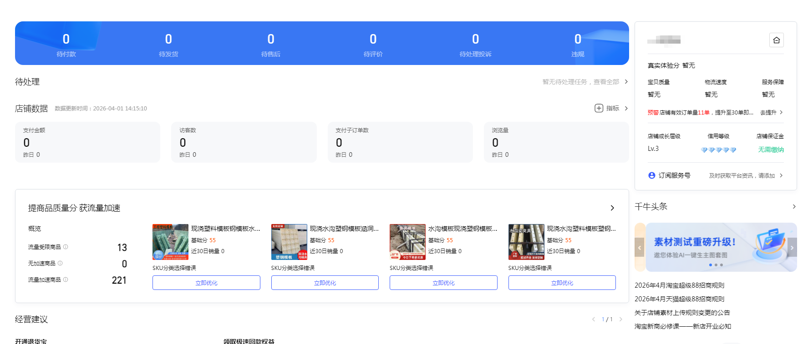Viewport: 808px width, 344px height.
Task: Click the 去提升 link
Action: (x=768, y=113)
